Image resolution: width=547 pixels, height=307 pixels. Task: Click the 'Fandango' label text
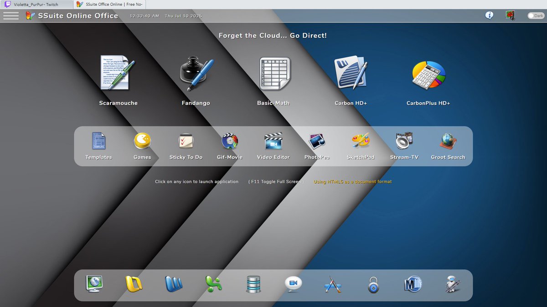click(196, 103)
